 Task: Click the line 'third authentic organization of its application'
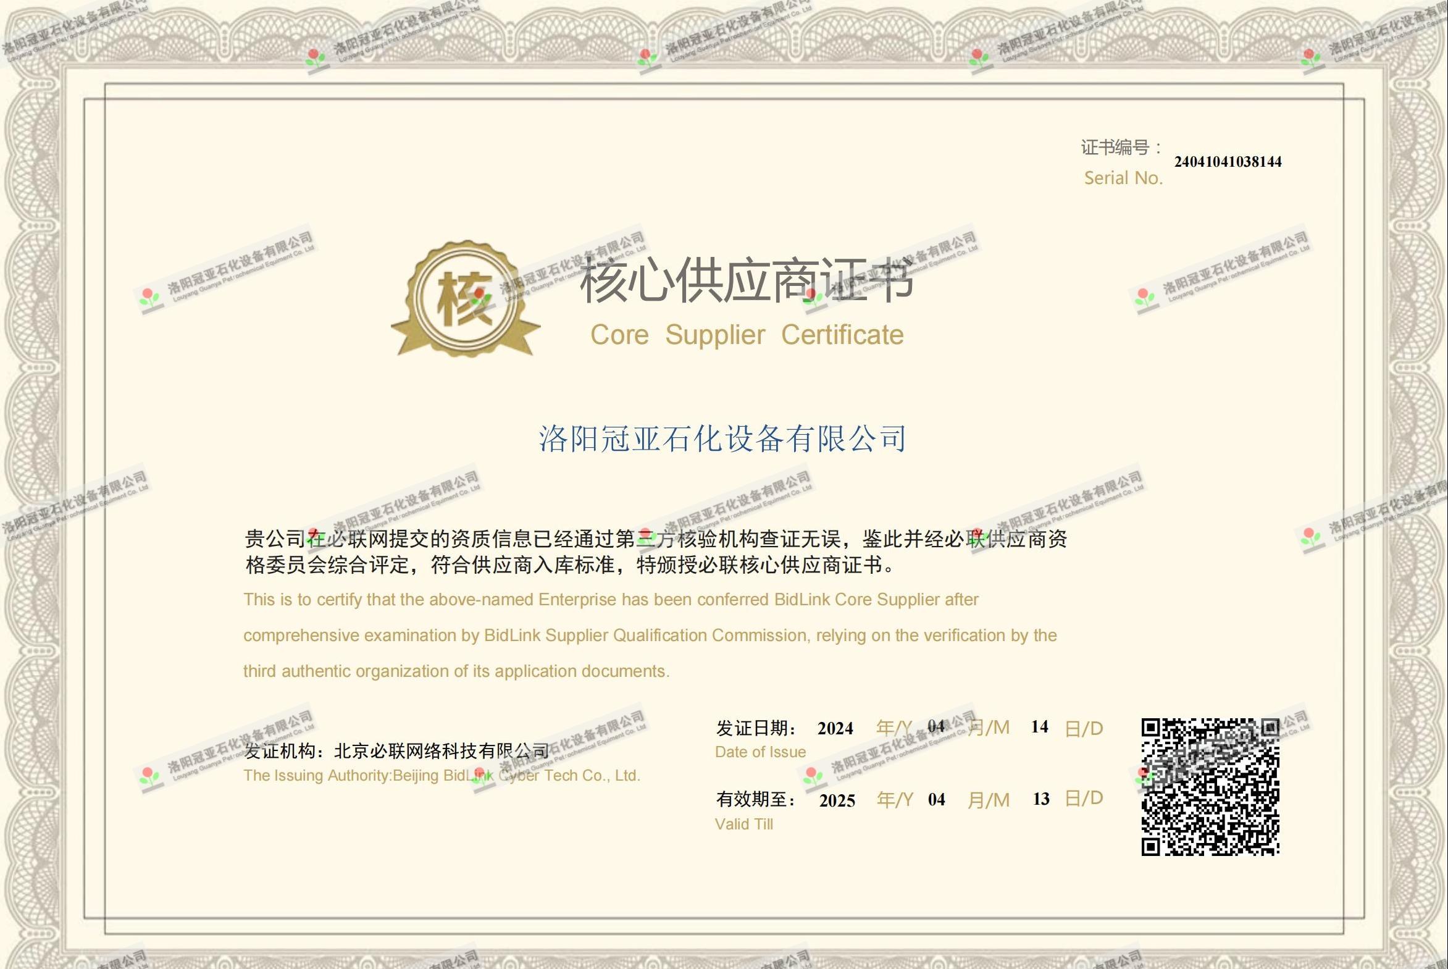[x=456, y=671]
